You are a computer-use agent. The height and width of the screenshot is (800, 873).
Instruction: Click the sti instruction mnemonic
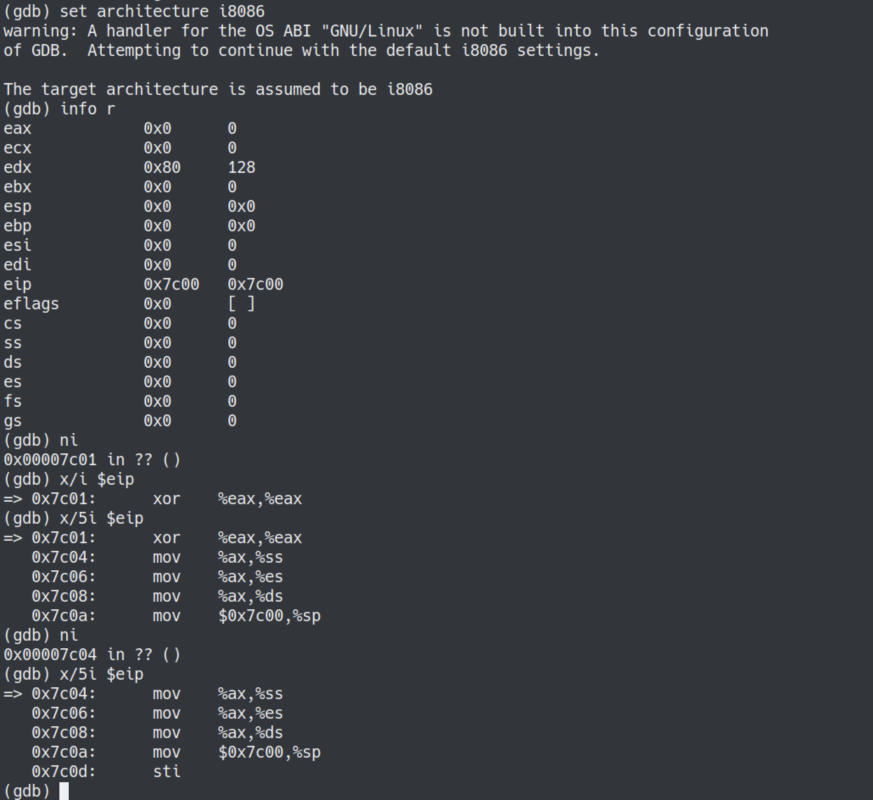tap(166, 771)
